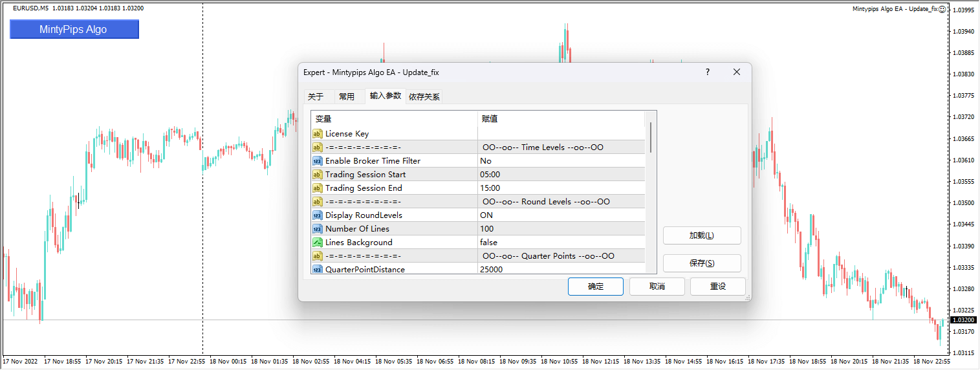Click the Number Of Lines row icon
This screenshot has width=980, height=370.
[317, 229]
